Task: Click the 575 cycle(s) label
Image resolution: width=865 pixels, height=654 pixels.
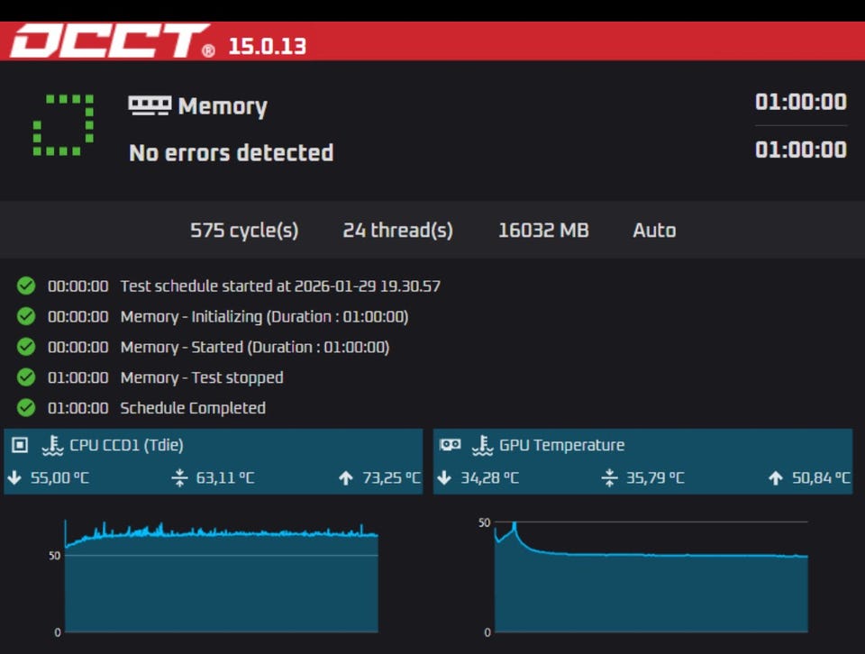Action: [x=244, y=231]
